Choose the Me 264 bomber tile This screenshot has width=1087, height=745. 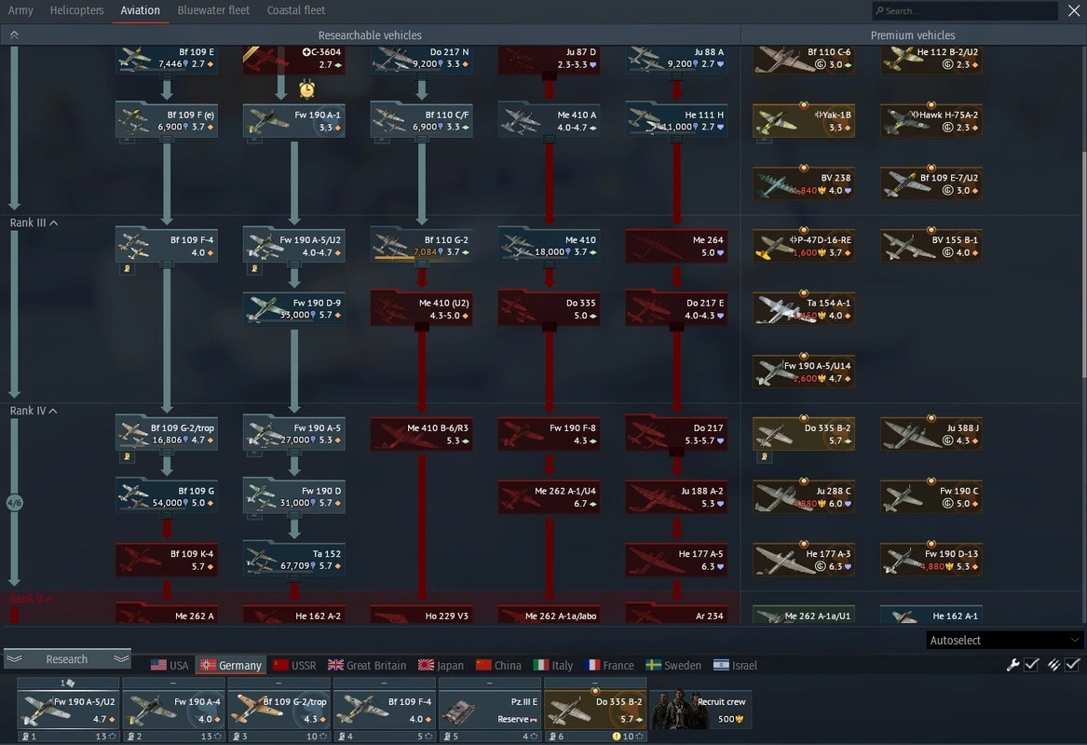pos(675,246)
